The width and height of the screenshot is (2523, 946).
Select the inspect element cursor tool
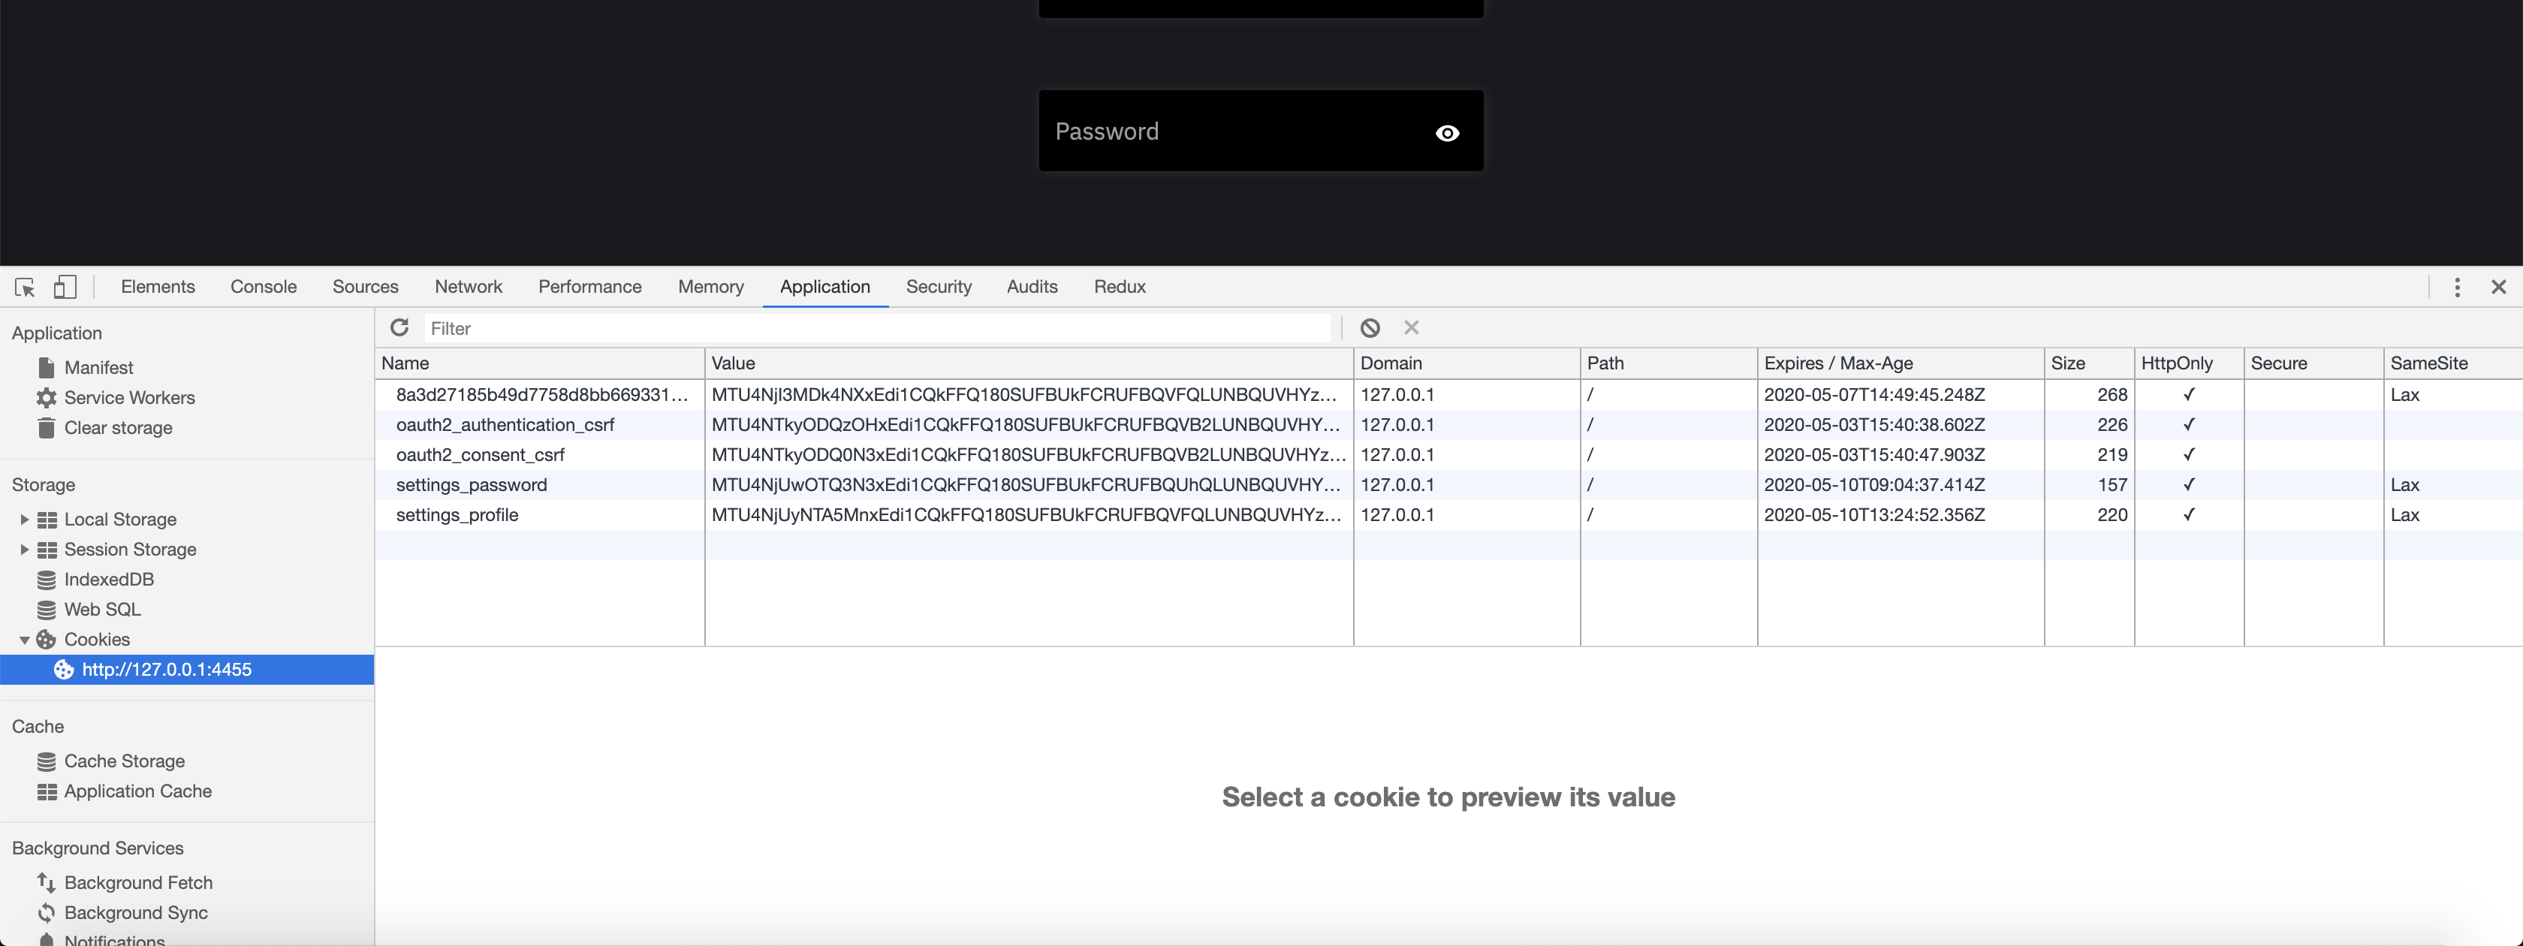coord(23,287)
